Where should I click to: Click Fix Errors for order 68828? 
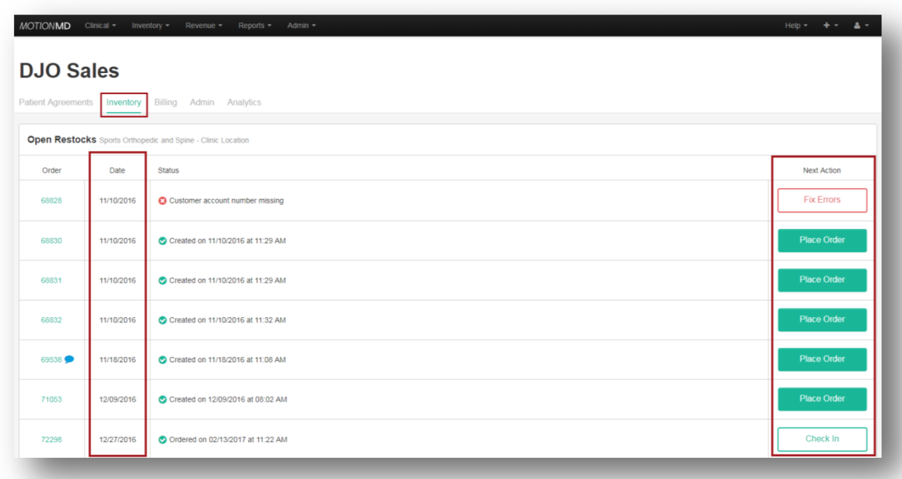coord(822,200)
